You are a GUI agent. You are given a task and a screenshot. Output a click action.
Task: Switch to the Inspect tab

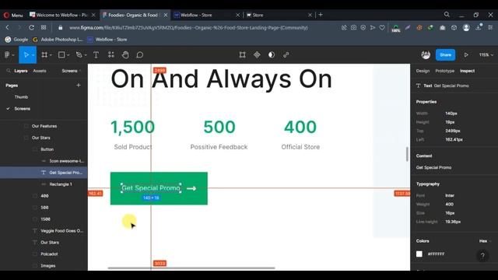point(467,71)
